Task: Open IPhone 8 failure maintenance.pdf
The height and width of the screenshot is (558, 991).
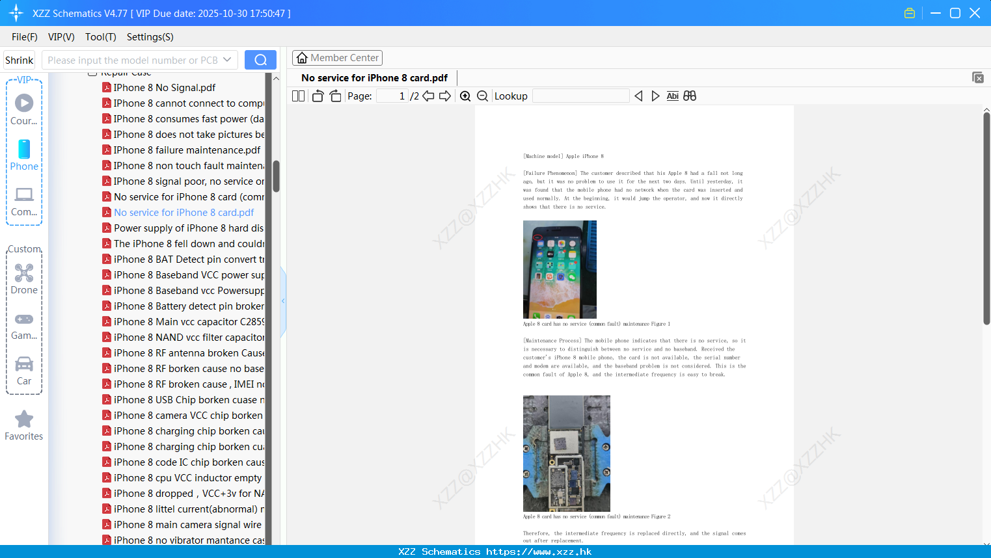Action: [x=187, y=150]
